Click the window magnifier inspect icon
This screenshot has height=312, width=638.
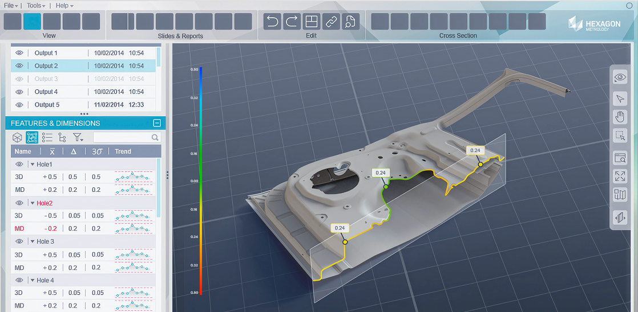click(x=620, y=158)
